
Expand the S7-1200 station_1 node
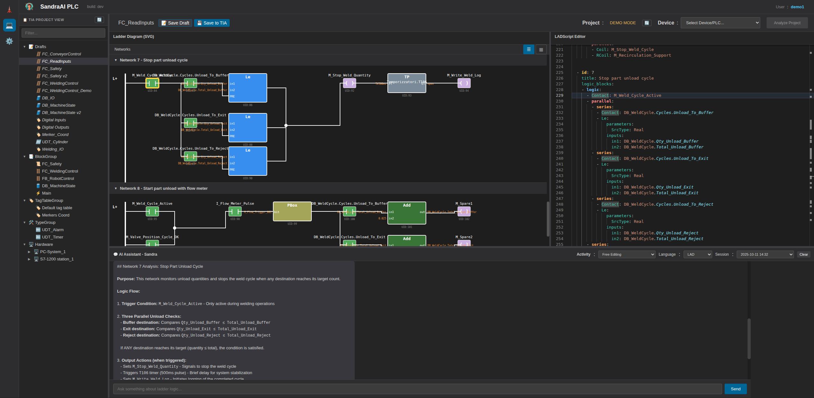click(x=29, y=259)
